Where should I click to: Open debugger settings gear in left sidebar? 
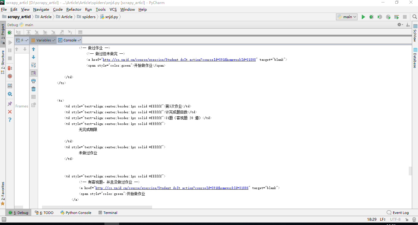10,94
